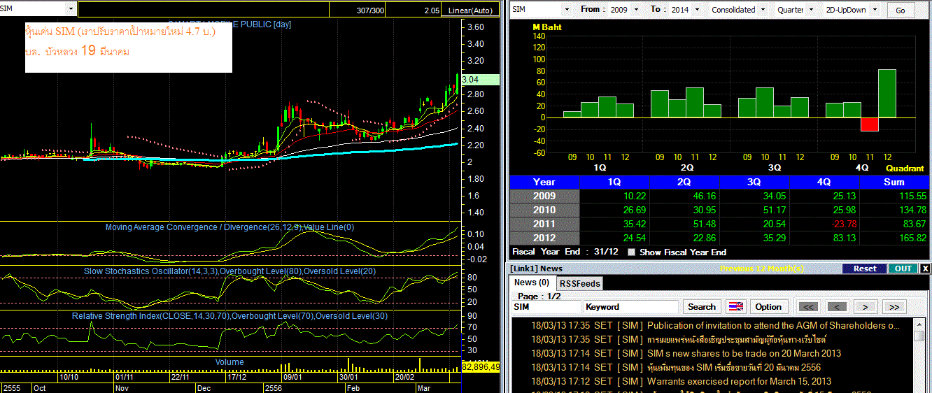Open the Quarter period dropdown
This screenshot has width=932, height=393.
[811, 10]
